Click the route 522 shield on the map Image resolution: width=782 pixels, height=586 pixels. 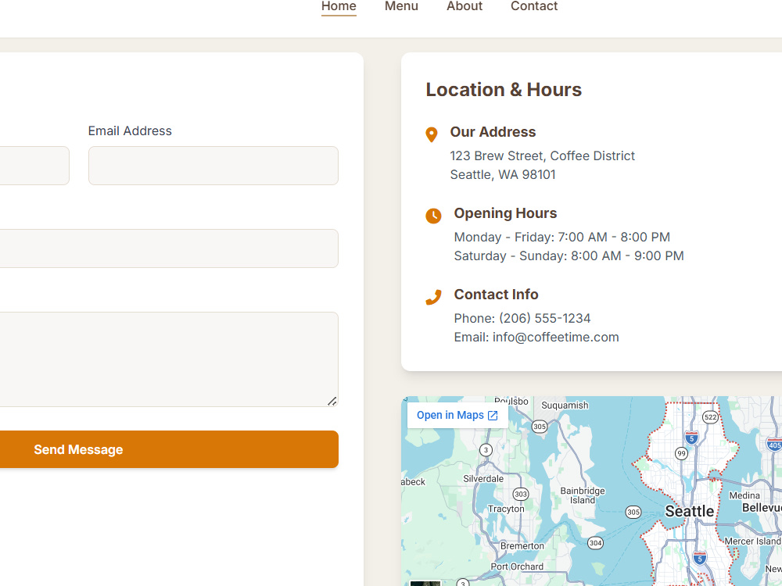pos(710,417)
